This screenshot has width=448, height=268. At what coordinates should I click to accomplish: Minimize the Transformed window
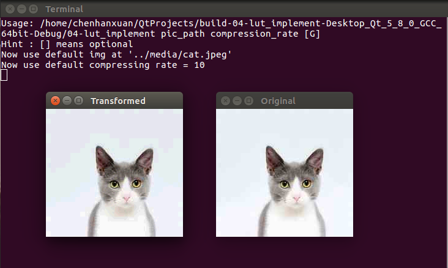point(67,100)
